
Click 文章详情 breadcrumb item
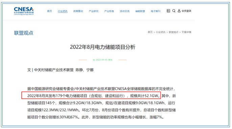(x=186, y=32)
